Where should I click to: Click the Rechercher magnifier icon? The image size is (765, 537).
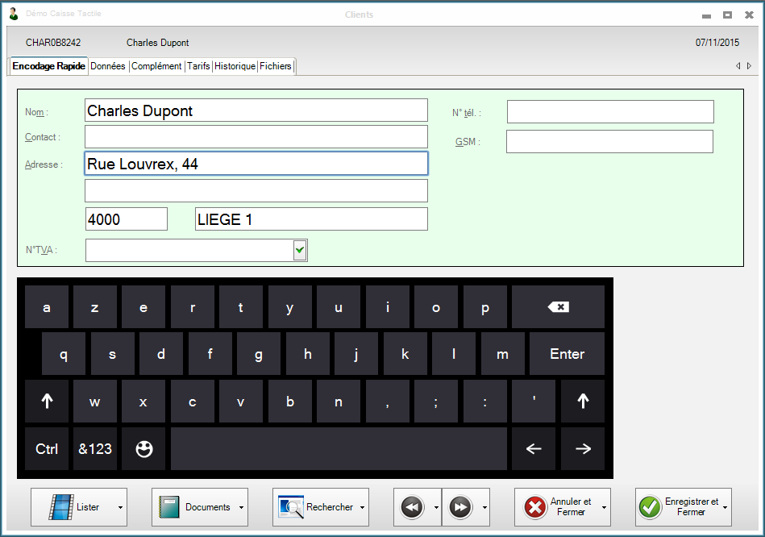290,507
